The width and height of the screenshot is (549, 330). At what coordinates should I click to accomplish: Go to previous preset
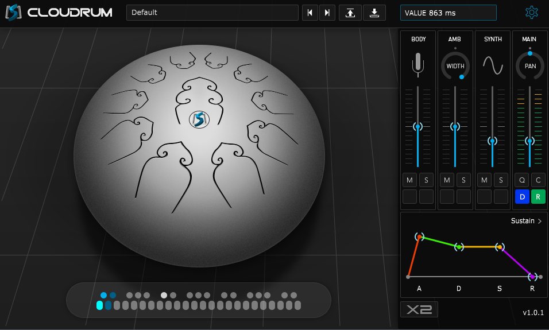[310, 13]
